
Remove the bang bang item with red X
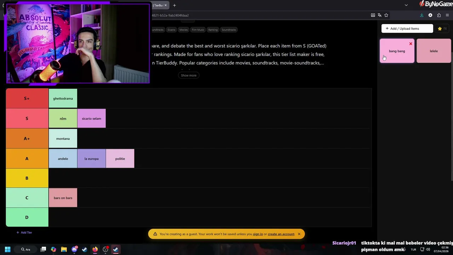pyautogui.click(x=411, y=44)
